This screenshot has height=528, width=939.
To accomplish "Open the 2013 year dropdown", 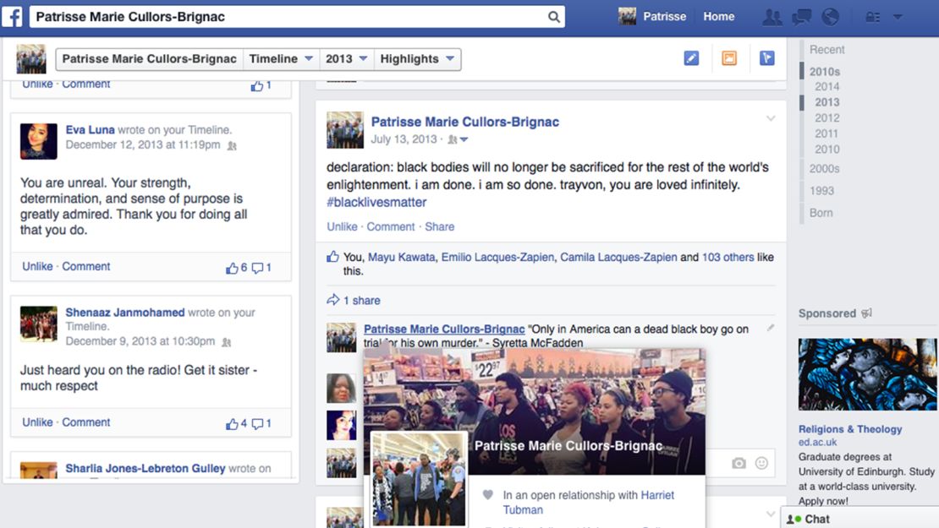I will (346, 58).
